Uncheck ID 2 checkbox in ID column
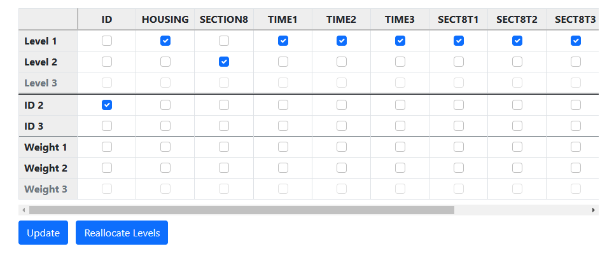The height and width of the screenshot is (265, 614). 107,105
